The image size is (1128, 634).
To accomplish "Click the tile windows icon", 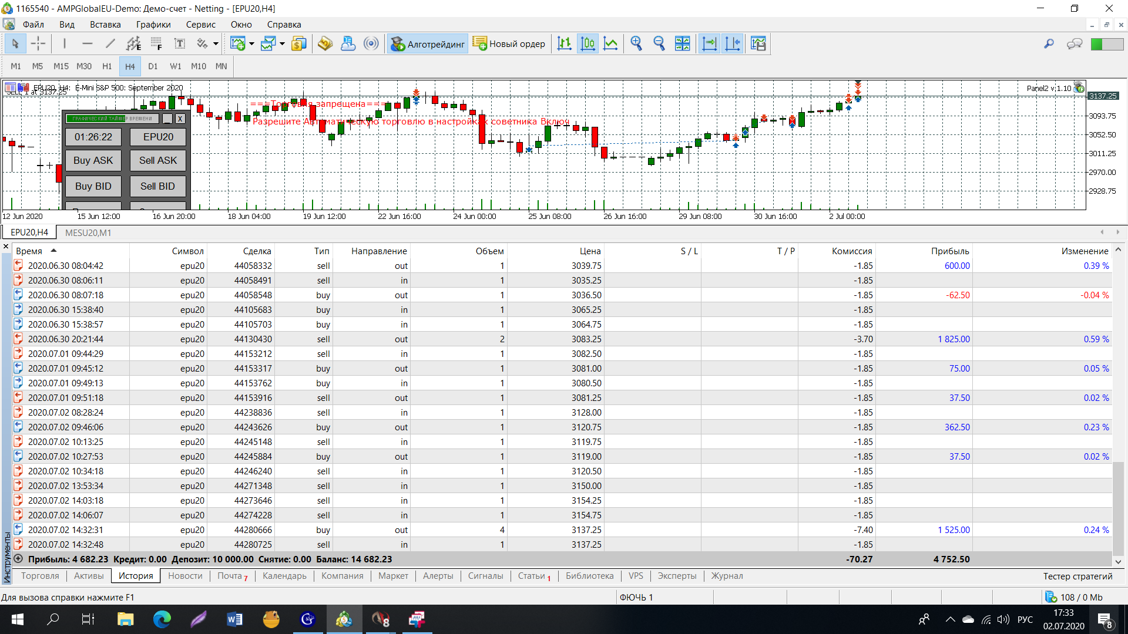I will pyautogui.click(x=682, y=43).
